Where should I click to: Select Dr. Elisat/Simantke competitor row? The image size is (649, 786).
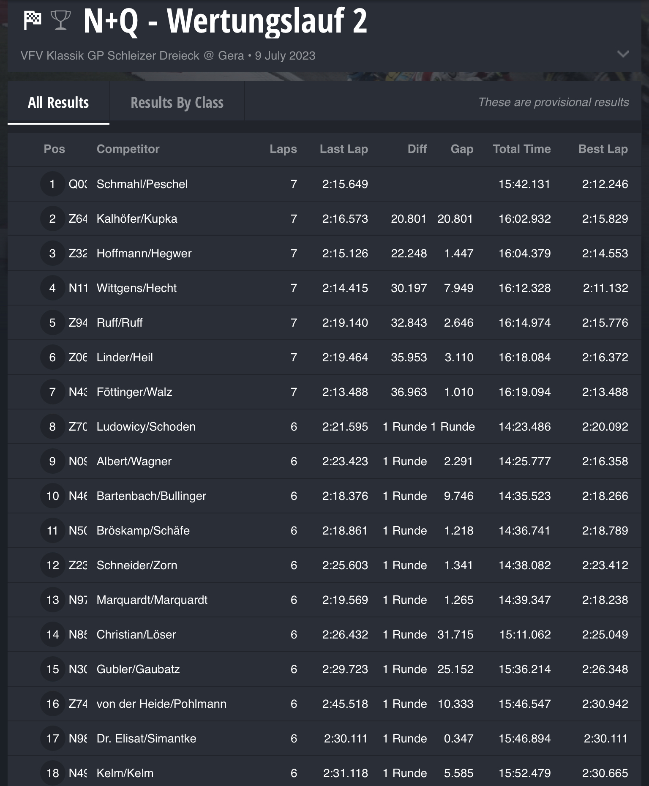click(x=146, y=739)
